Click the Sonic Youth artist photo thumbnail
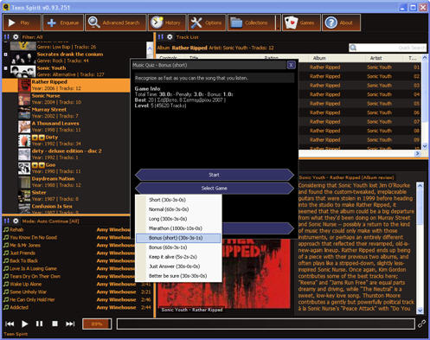Image resolution: width=430 pixels, height=340 pixels. click(x=23, y=71)
